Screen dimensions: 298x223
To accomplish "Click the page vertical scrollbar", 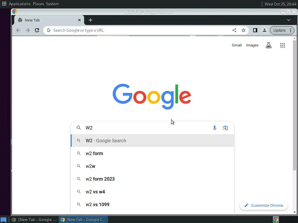I will [295, 105].
